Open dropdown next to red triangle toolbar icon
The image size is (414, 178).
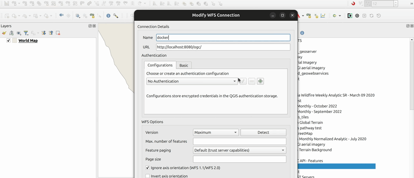pos(303,16)
